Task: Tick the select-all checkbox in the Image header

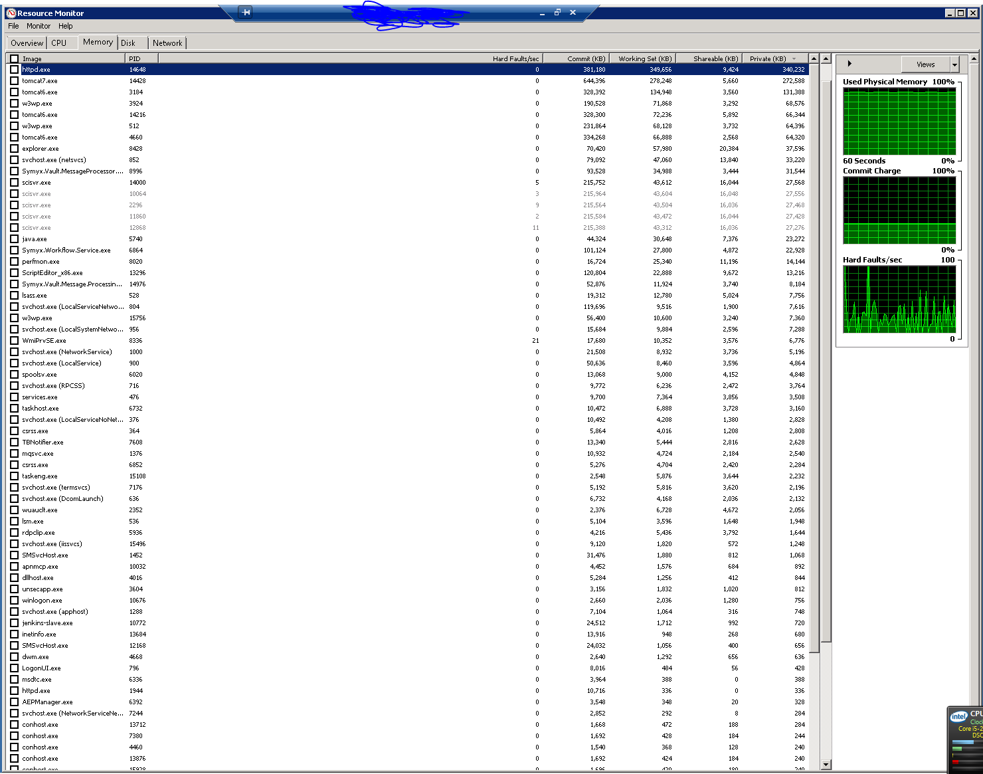Action: tap(15, 58)
